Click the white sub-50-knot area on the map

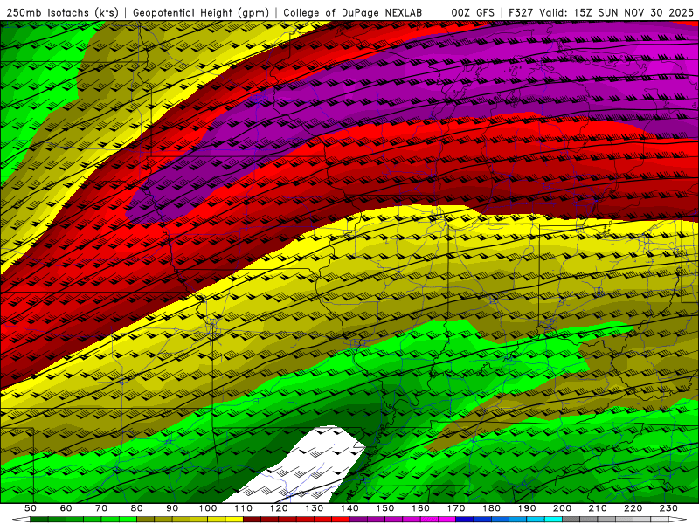click(x=303, y=465)
